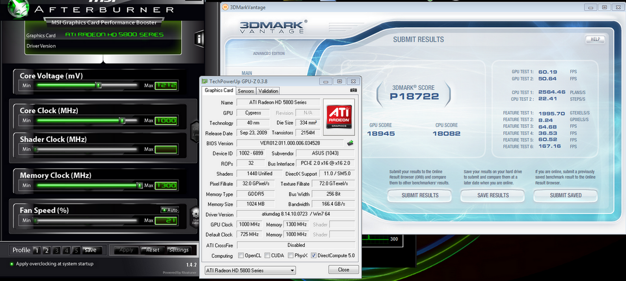
Task: Click the GPU TEST 1 value 60.19
Action: point(547,72)
